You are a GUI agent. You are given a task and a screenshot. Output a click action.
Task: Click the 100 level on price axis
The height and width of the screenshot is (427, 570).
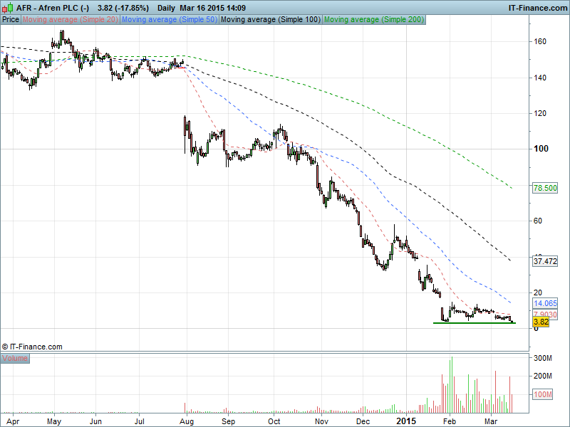point(541,149)
